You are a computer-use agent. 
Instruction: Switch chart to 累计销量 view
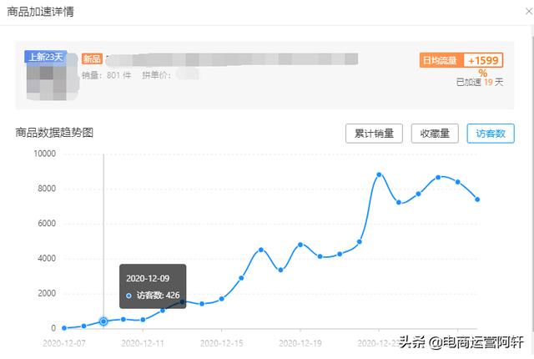tap(375, 134)
